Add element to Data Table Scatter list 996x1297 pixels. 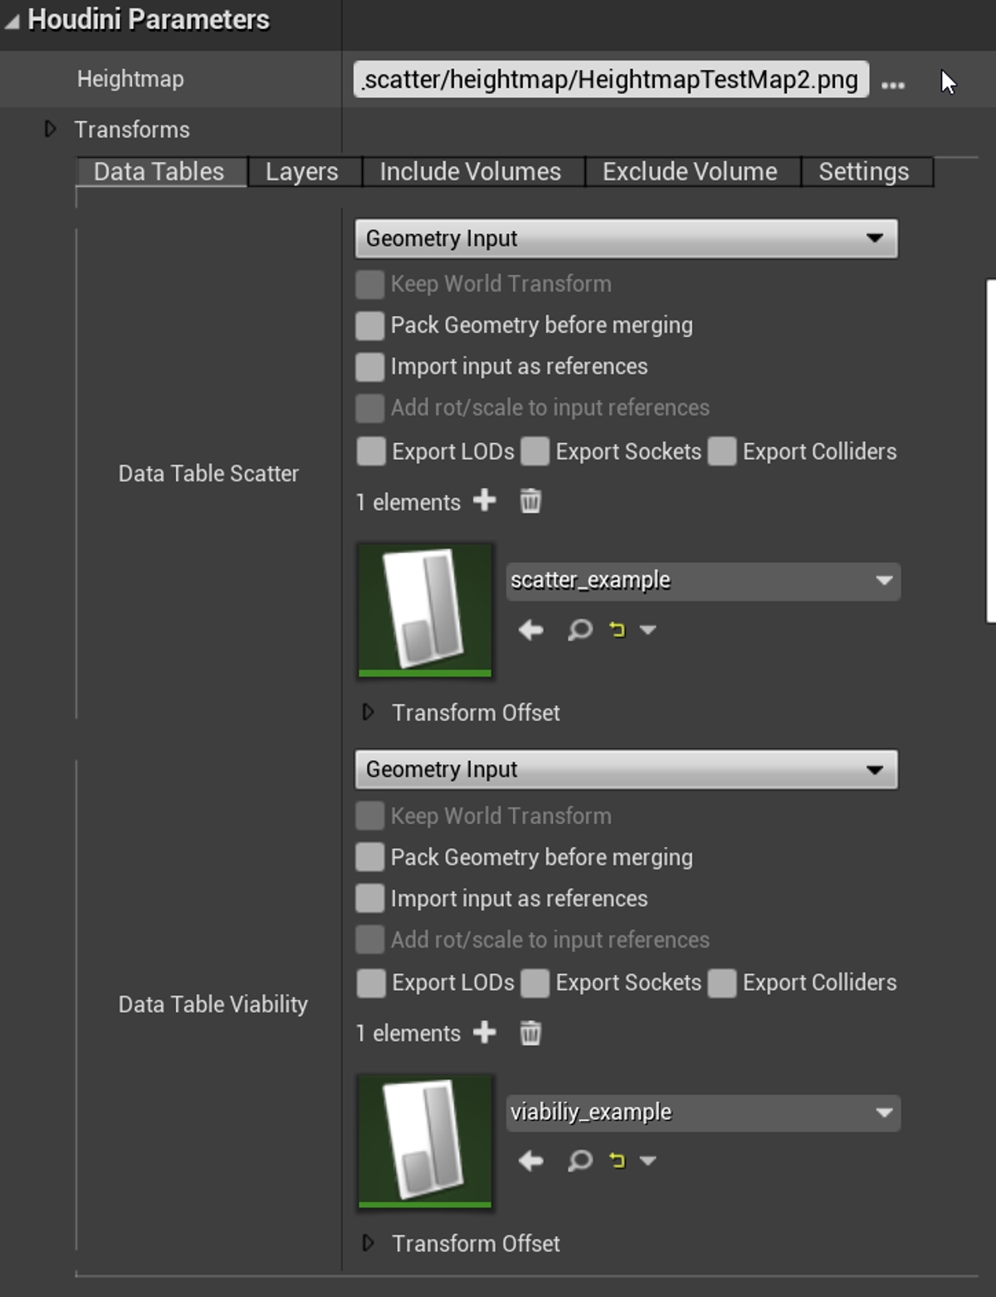pos(485,500)
